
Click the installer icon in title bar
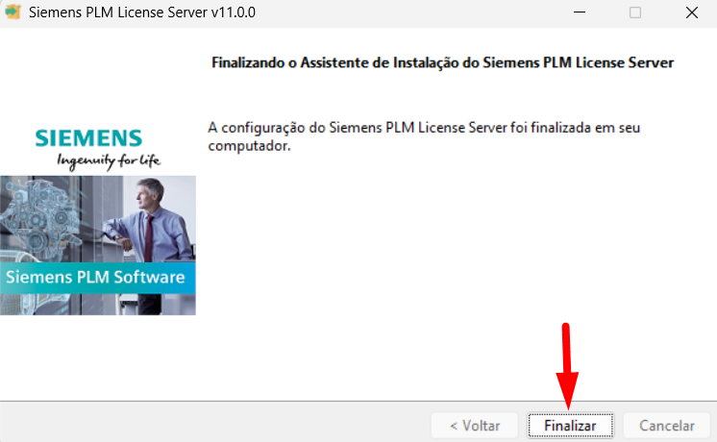(x=12, y=12)
